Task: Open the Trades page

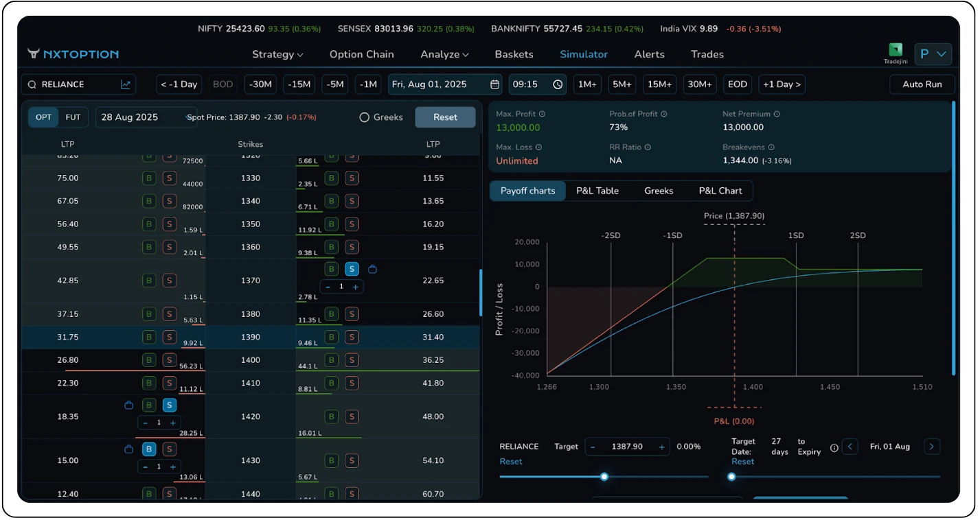Action: click(707, 54)
